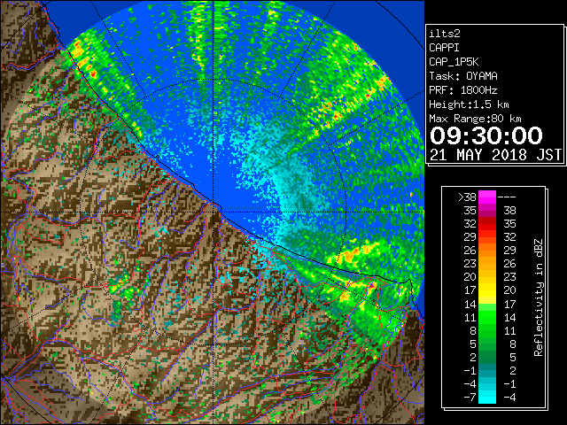Click the bright green 11–14 dBZ legend band
The height and width of the screenshot is (425, 567).
487,317
